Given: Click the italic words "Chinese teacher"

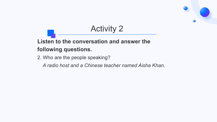Looking at the screenshot, I should 102,66.
